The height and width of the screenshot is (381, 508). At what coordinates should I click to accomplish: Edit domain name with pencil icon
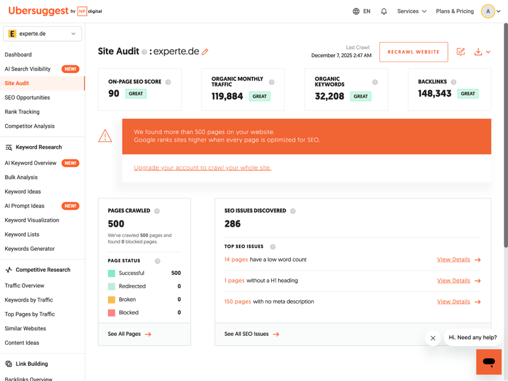coord(205,52)
